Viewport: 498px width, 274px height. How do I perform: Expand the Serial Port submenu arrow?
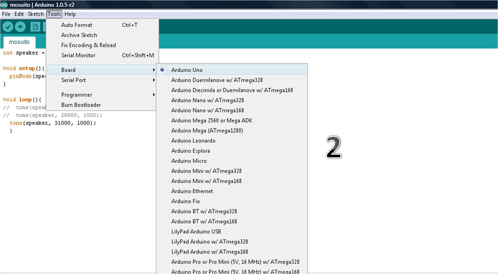154,80
